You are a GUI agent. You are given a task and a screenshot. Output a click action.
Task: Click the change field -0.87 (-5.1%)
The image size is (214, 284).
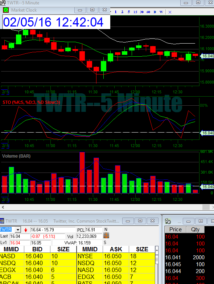48,236
